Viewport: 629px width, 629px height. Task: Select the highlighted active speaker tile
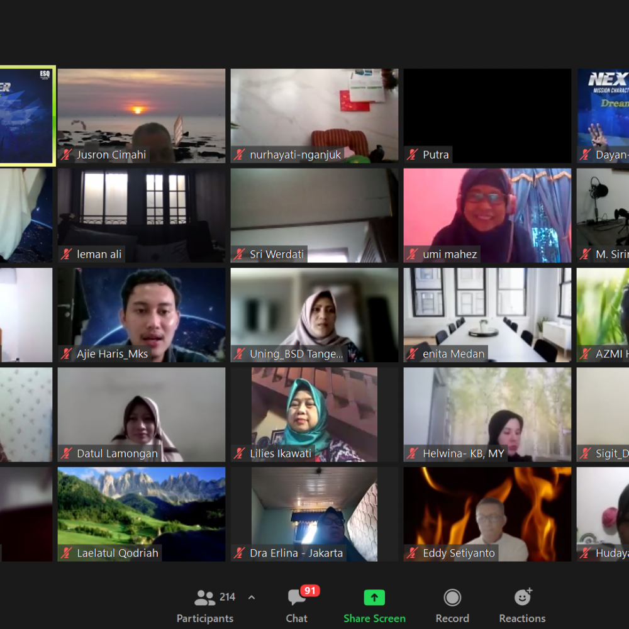pyautogui.click(x=27, y=116)
